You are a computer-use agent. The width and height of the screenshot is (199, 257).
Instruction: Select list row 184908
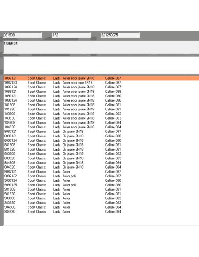(x=101, y=123)
